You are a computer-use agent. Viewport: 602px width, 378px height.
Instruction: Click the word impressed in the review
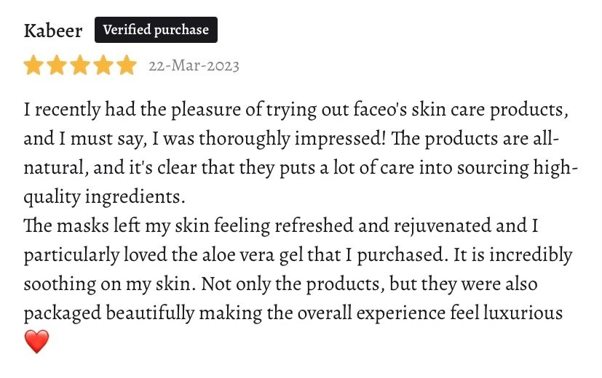pos(340,139)
